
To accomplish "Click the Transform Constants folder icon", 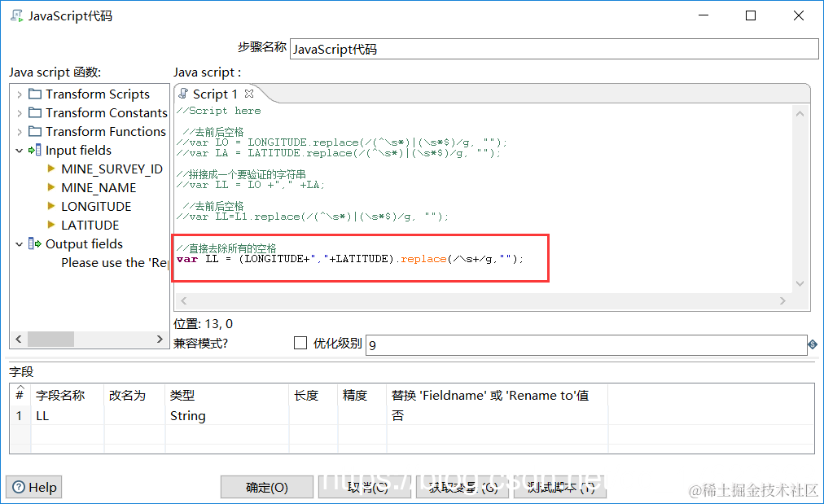I will tap(35, 112).
